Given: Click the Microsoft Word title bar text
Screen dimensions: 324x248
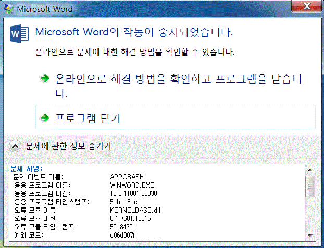Looking at the screenshot, I should tap(45, 9).
